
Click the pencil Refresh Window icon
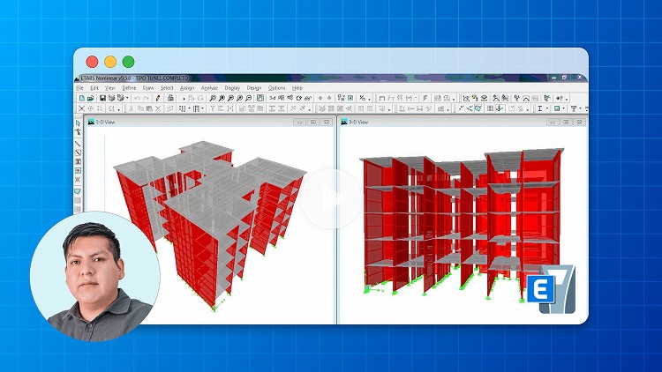pyautogui.click(x=158, y=98)
